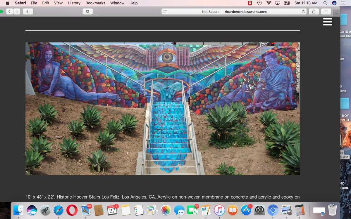Open Spotlight search magnifier
The width and height of the screenshot is (351, 219).
point(325,3)
